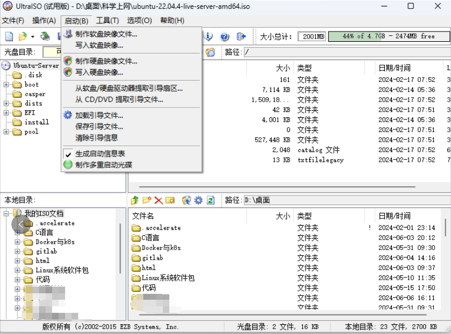Expand the EFI folder in disc tree
This screenshot has height=334, width=451.
tap(6, 112)
